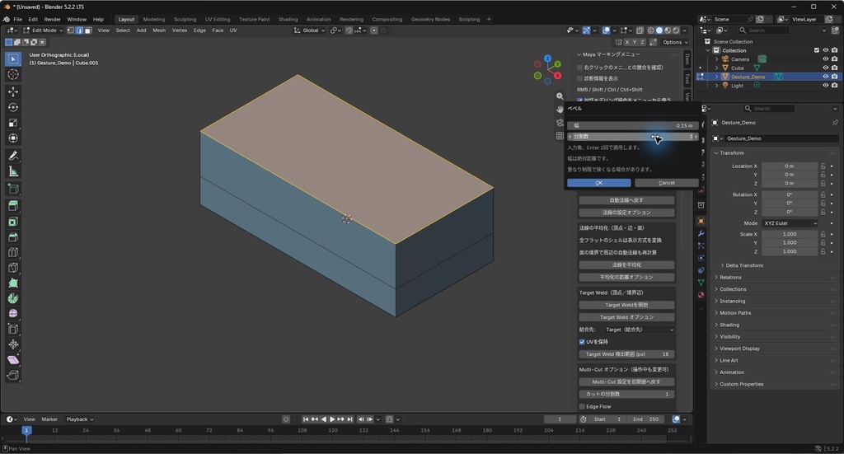Expand the Relations panel
Screen dimensions: 844x454
coord(730,278)
